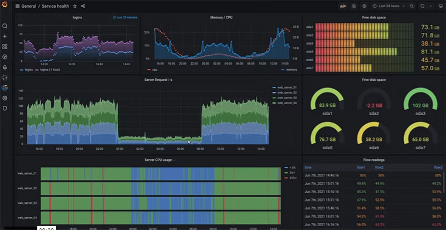Click the Service health breadcrumb title
This screenshot has height=230, width=446.
pyautogui.click(x=56, y=6)
